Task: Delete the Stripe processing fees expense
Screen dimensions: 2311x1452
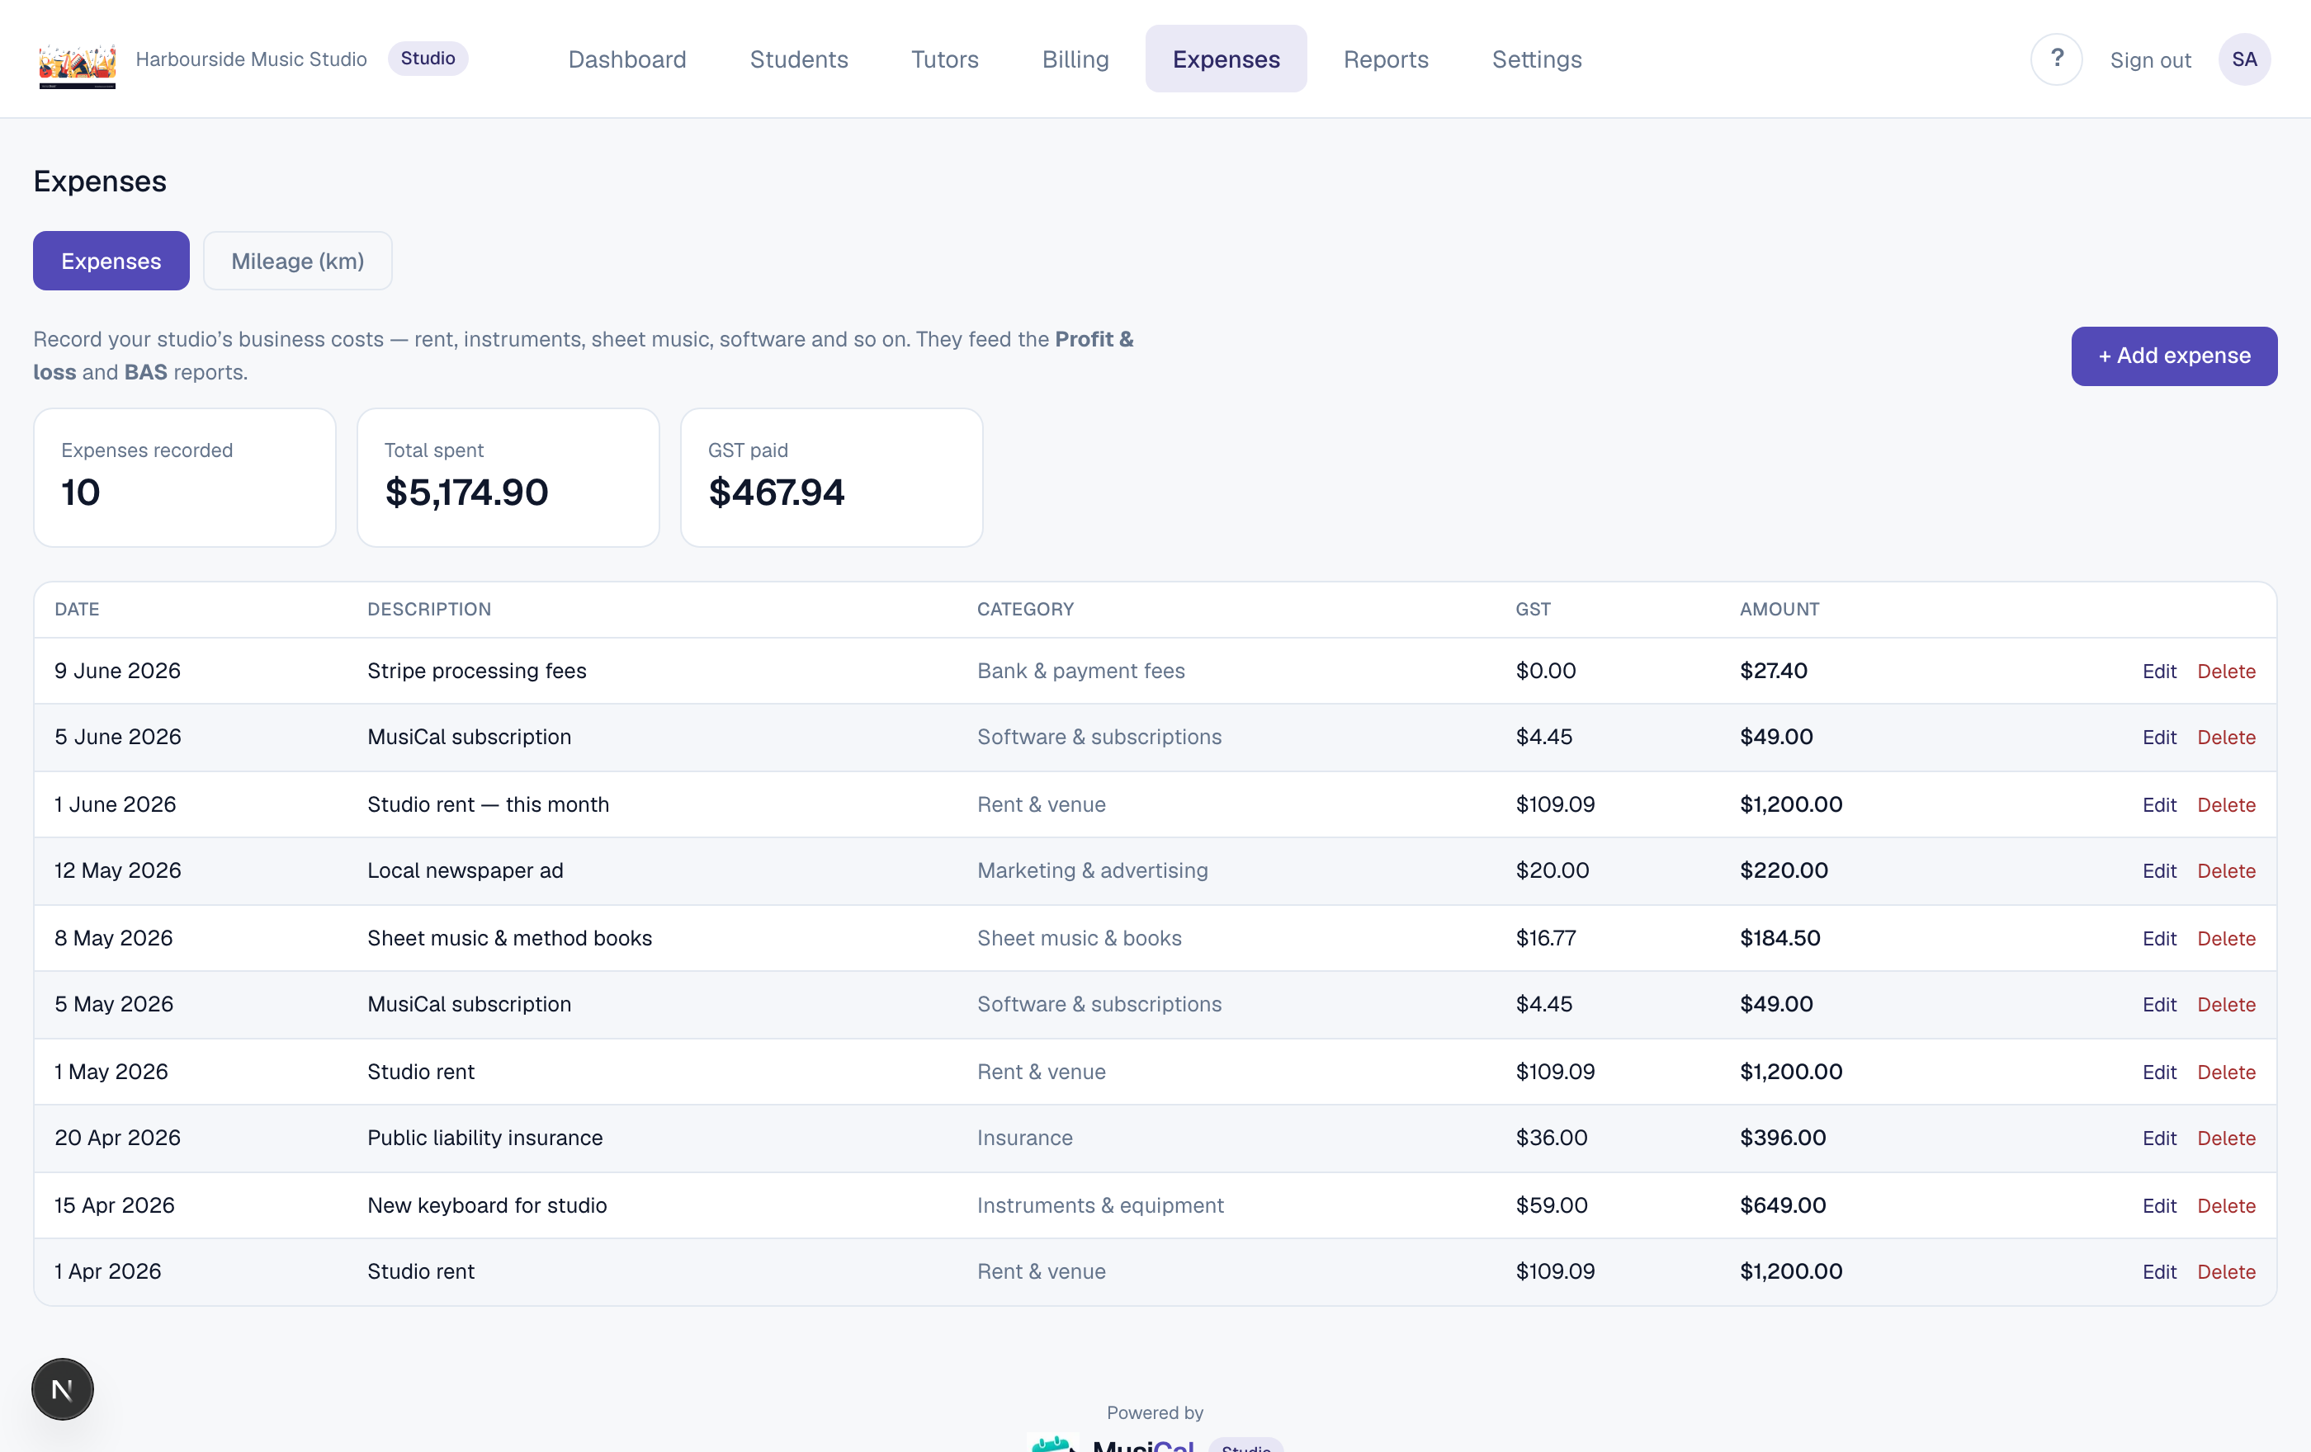Action: [x=2227, y=672]
